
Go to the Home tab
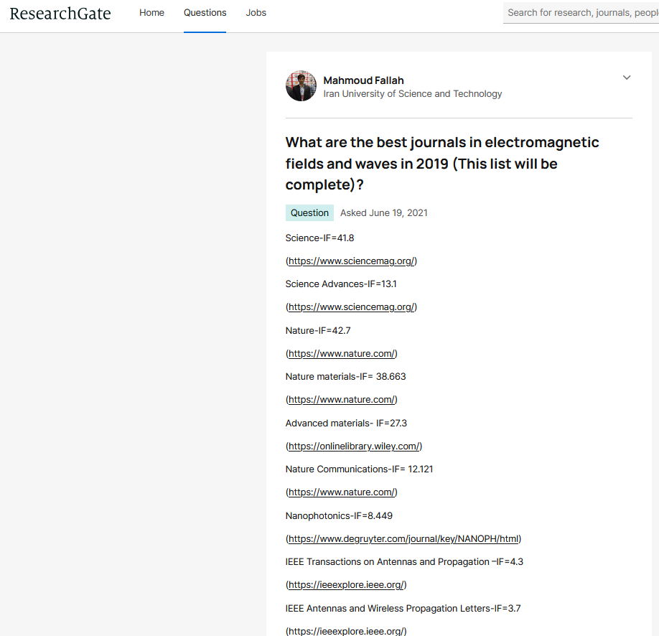151,13
